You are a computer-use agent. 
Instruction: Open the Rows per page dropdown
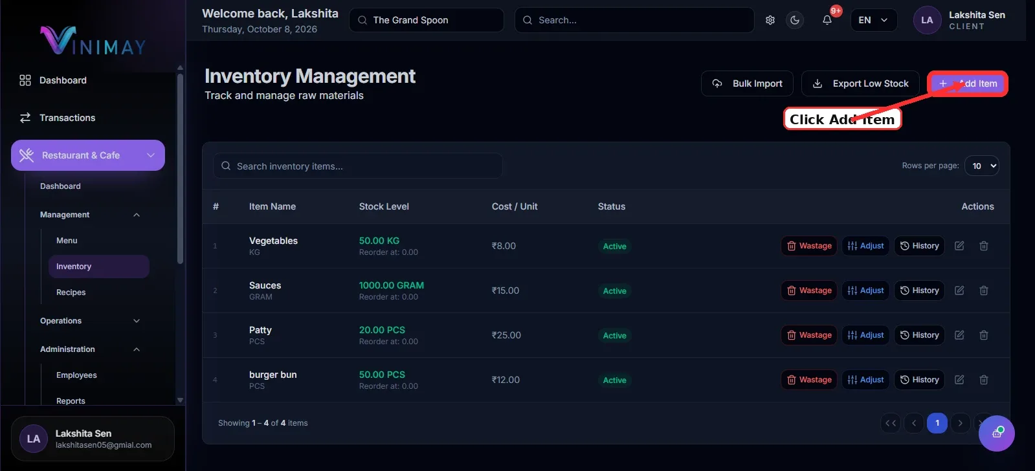click(982, 166)
